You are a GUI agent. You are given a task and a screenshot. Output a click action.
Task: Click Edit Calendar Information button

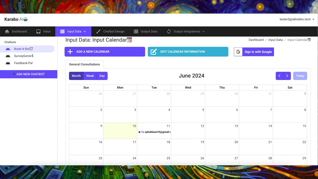[188, 52]
